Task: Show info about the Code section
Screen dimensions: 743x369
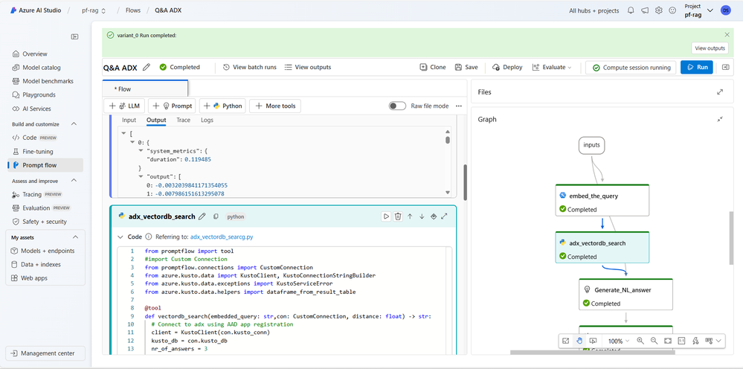Action: [x=148, y=237]
